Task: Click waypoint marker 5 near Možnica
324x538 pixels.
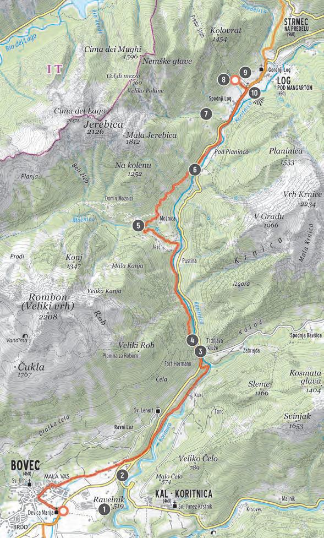Action: (x=138, y=225)
